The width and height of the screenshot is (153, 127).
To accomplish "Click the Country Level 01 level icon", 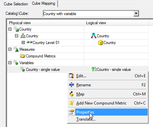I will pyautogui.click(x=29, y=42).
